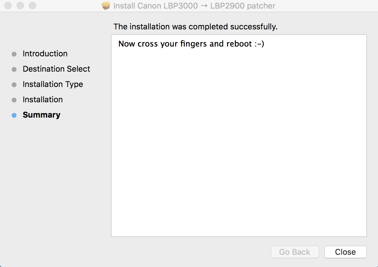
Task: Click the gray bullet beside Introduction
Action: pos(14,54)
